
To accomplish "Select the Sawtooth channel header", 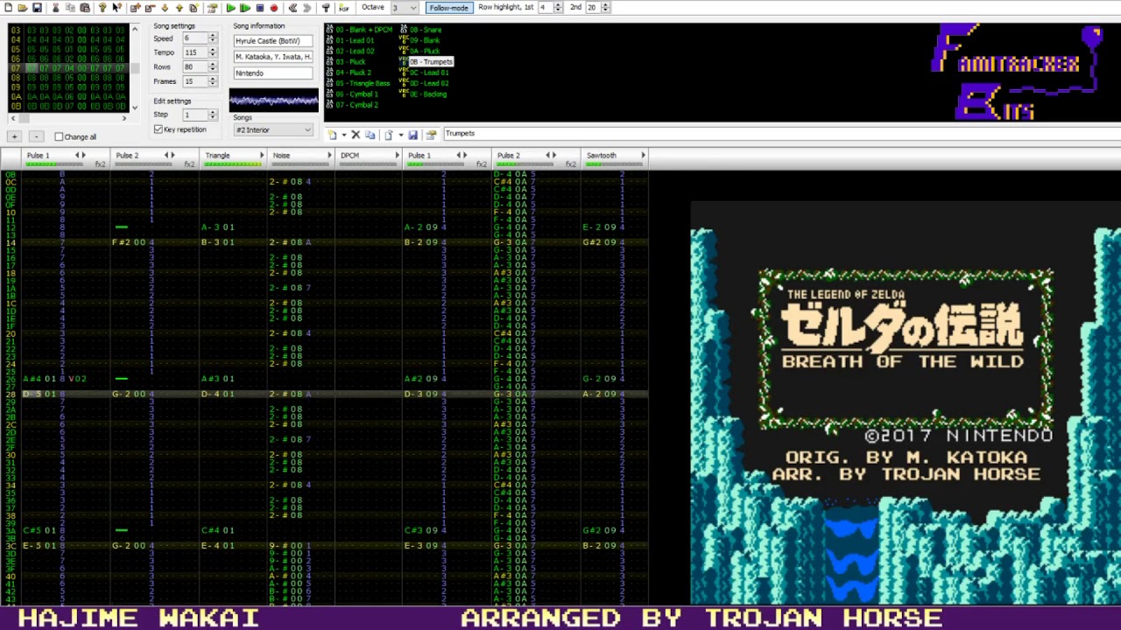I will tap(614, 158).
